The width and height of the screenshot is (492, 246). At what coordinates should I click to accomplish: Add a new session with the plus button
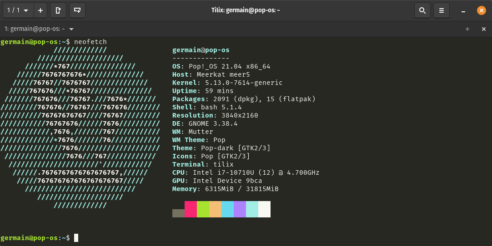tap(40, 10)
